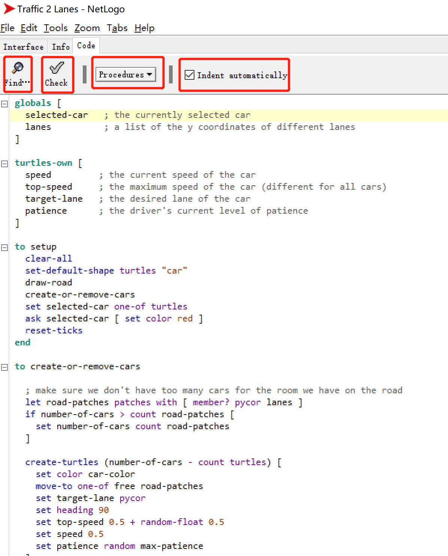448x556 pixels.
Task: Collapse the globals code block
Action: (x=4, y=104)
